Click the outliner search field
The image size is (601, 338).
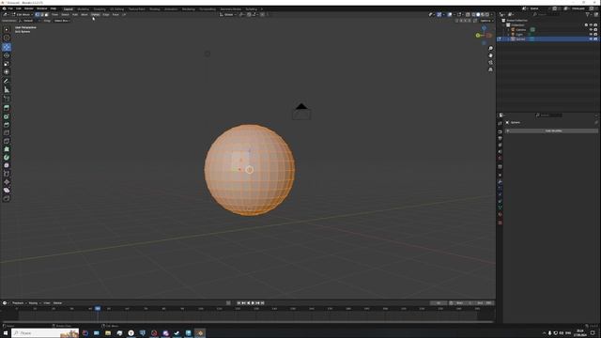[546, 15]
